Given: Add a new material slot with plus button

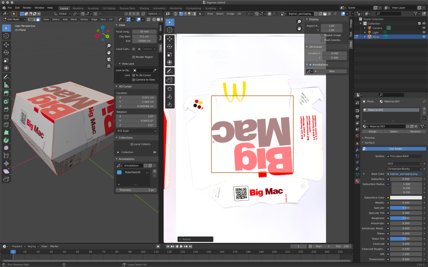Looking at the screenshot, I should [424, 109].
